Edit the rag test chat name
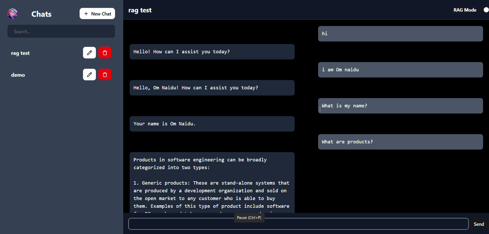The width and height of the screenshot is (489, 234). [x=89, y=53]
